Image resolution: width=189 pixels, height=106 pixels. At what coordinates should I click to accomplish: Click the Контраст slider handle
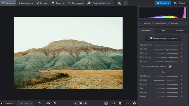point(166,80)
